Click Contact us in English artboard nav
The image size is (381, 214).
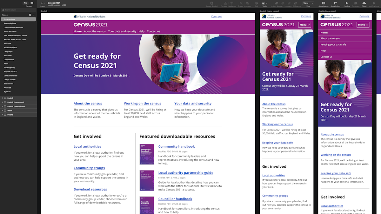point(153,31)
